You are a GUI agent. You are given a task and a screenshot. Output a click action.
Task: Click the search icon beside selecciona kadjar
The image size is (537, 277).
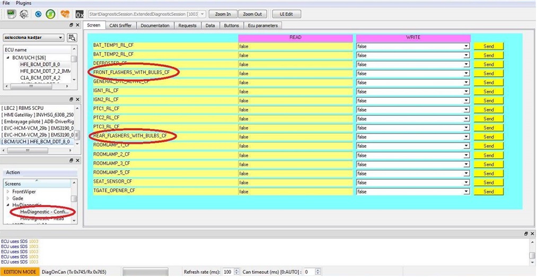point(72,37)
